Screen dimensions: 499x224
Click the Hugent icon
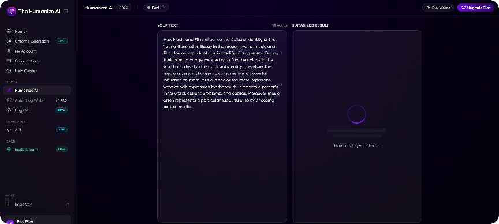[9, 110]
